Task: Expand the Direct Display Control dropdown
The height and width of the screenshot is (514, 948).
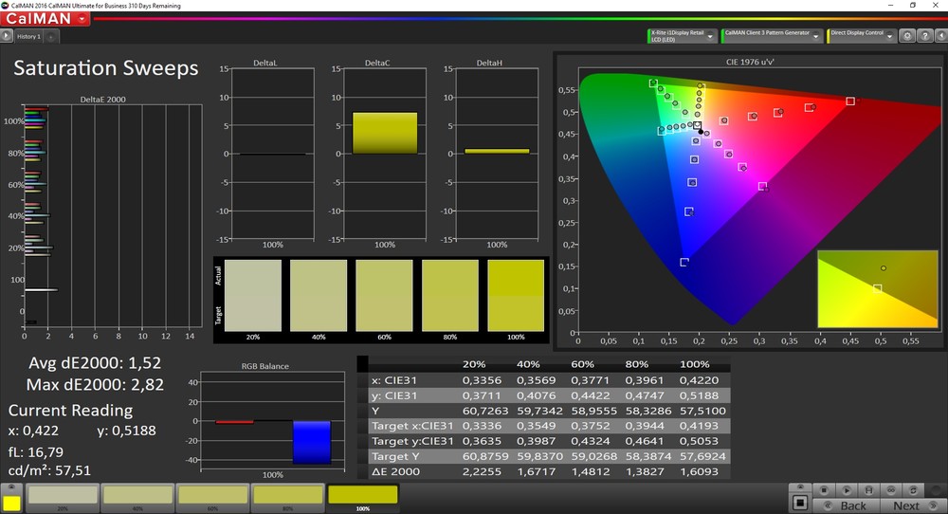Action: tap(890, 36)
